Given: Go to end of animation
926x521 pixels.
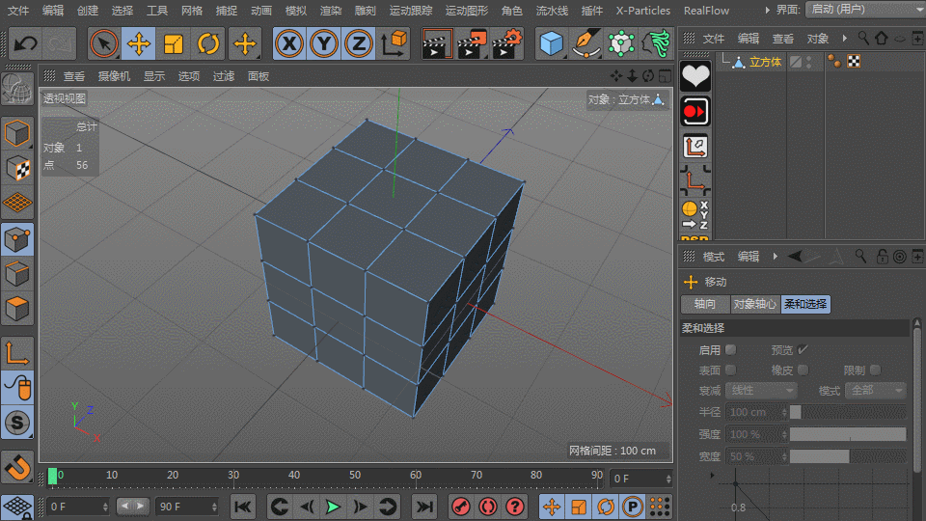Looking at the screenshot, I should 424,507.
